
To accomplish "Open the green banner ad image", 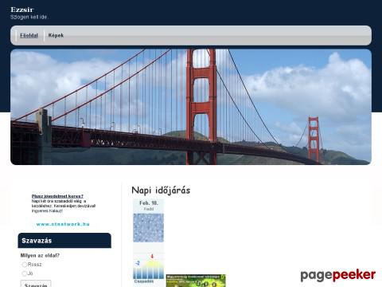I will (x=196, y=281).
